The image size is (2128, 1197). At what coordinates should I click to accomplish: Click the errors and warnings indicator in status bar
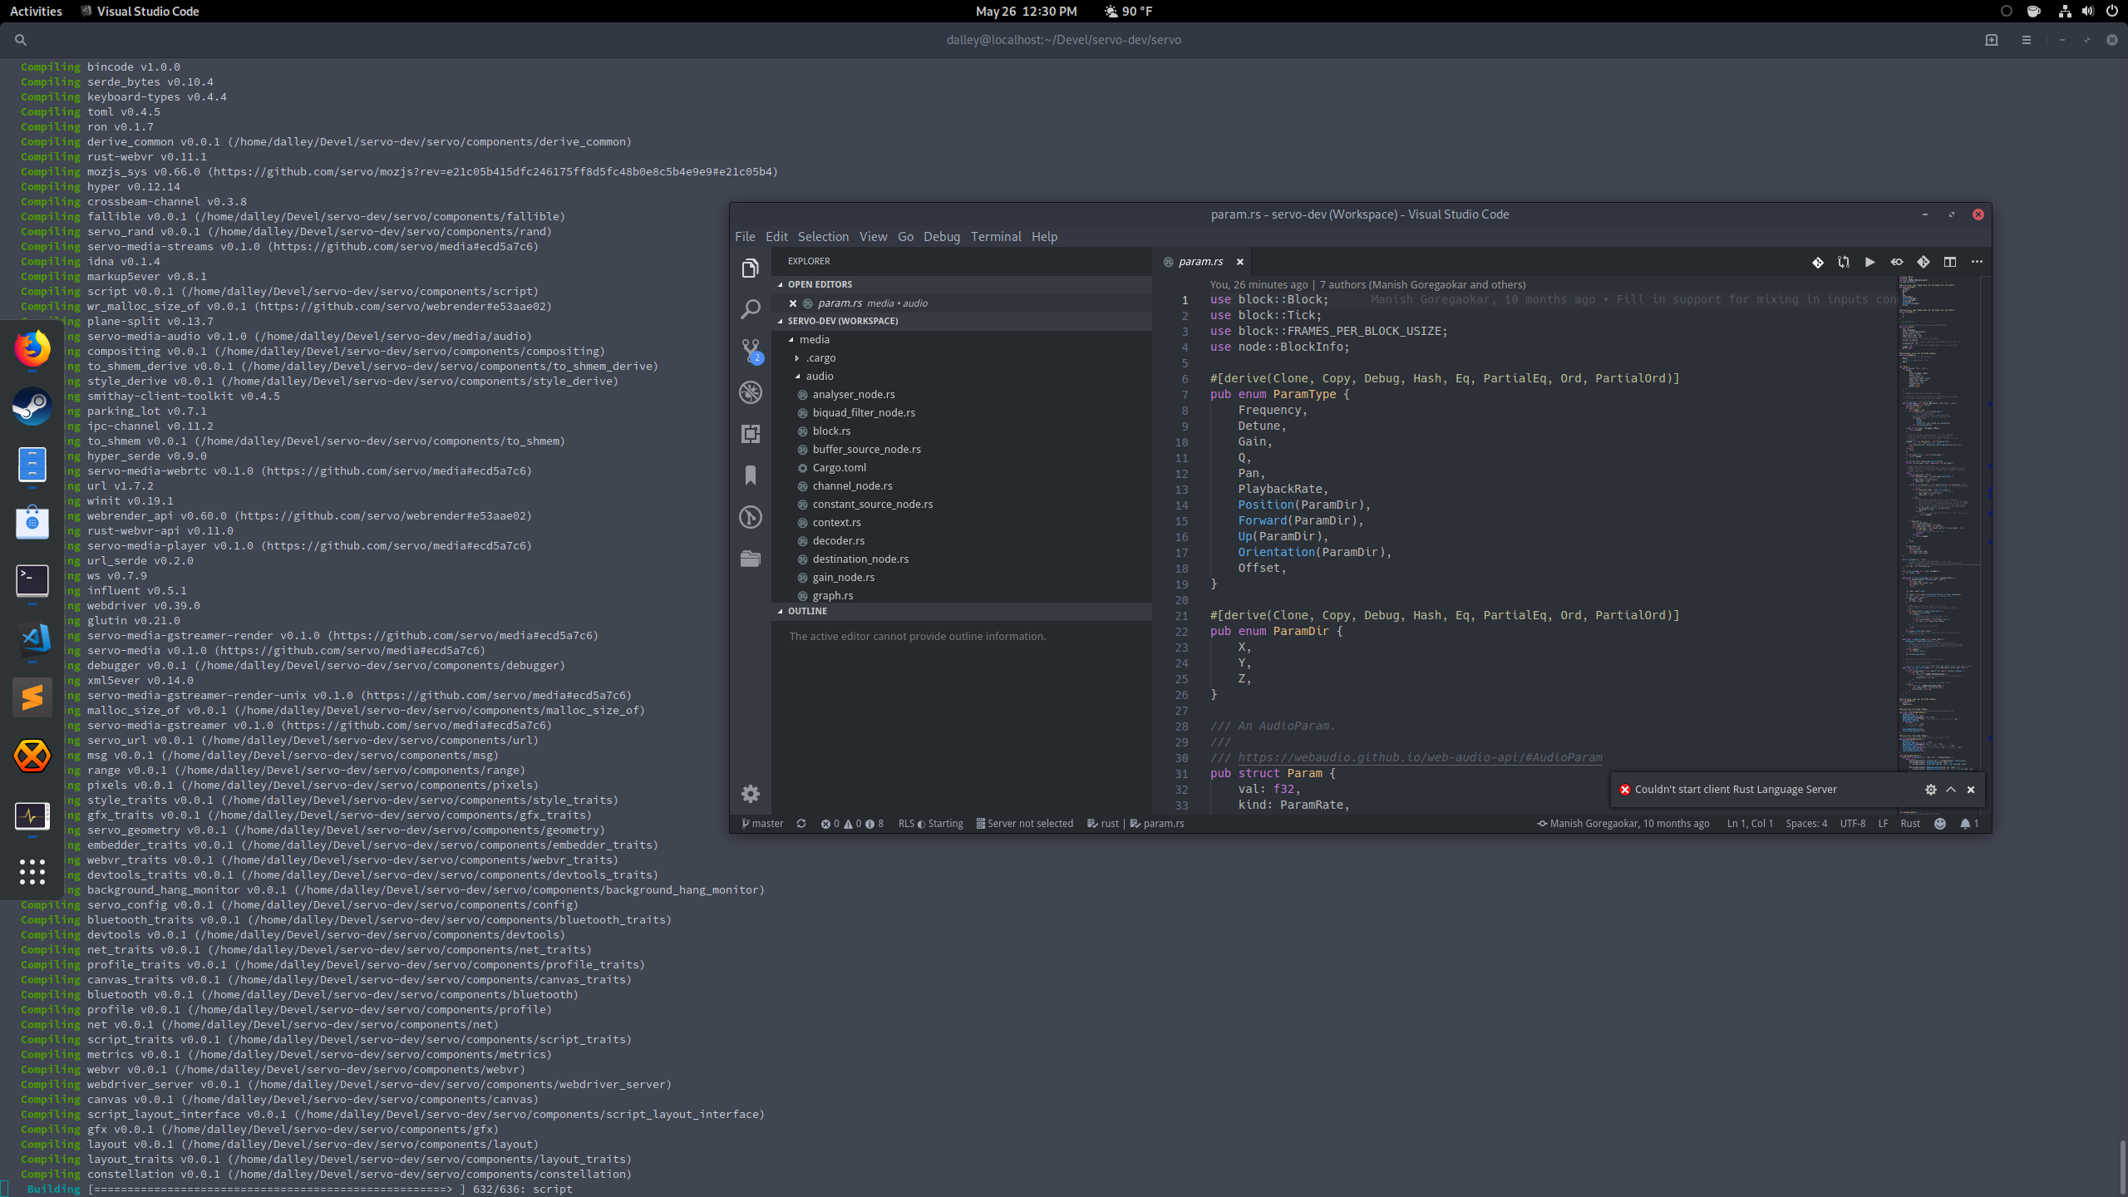click(852, 824)
